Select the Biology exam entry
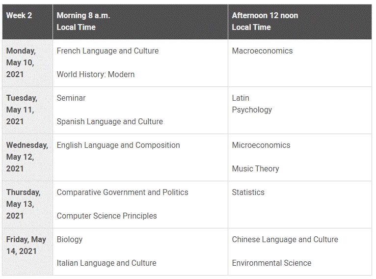The width and height of the screenshot is (376, 279). click(x=70, y=239)
